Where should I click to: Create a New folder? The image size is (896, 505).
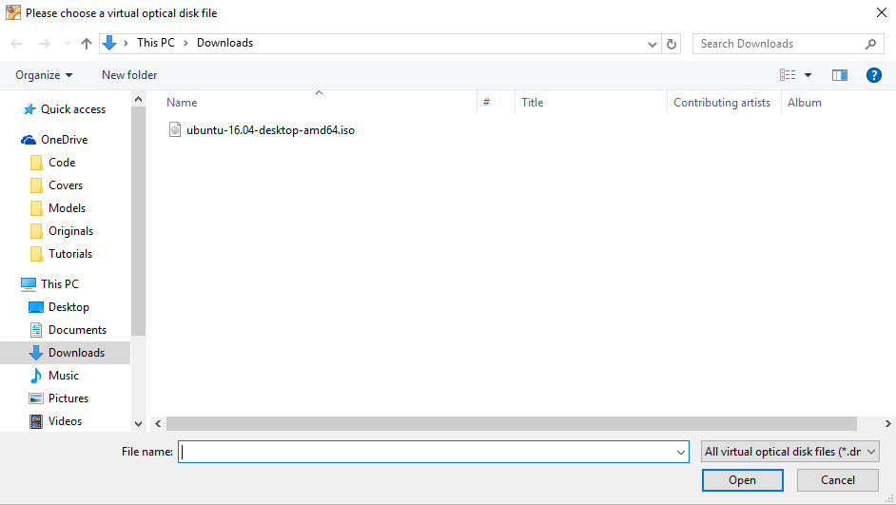click(129, 75)
